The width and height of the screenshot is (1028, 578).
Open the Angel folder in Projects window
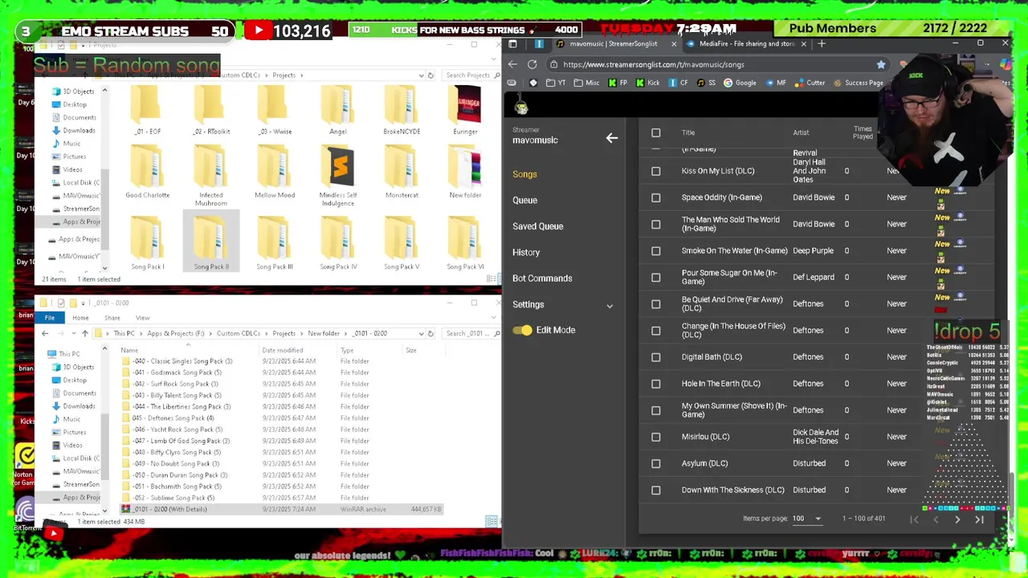click(337, 111)
